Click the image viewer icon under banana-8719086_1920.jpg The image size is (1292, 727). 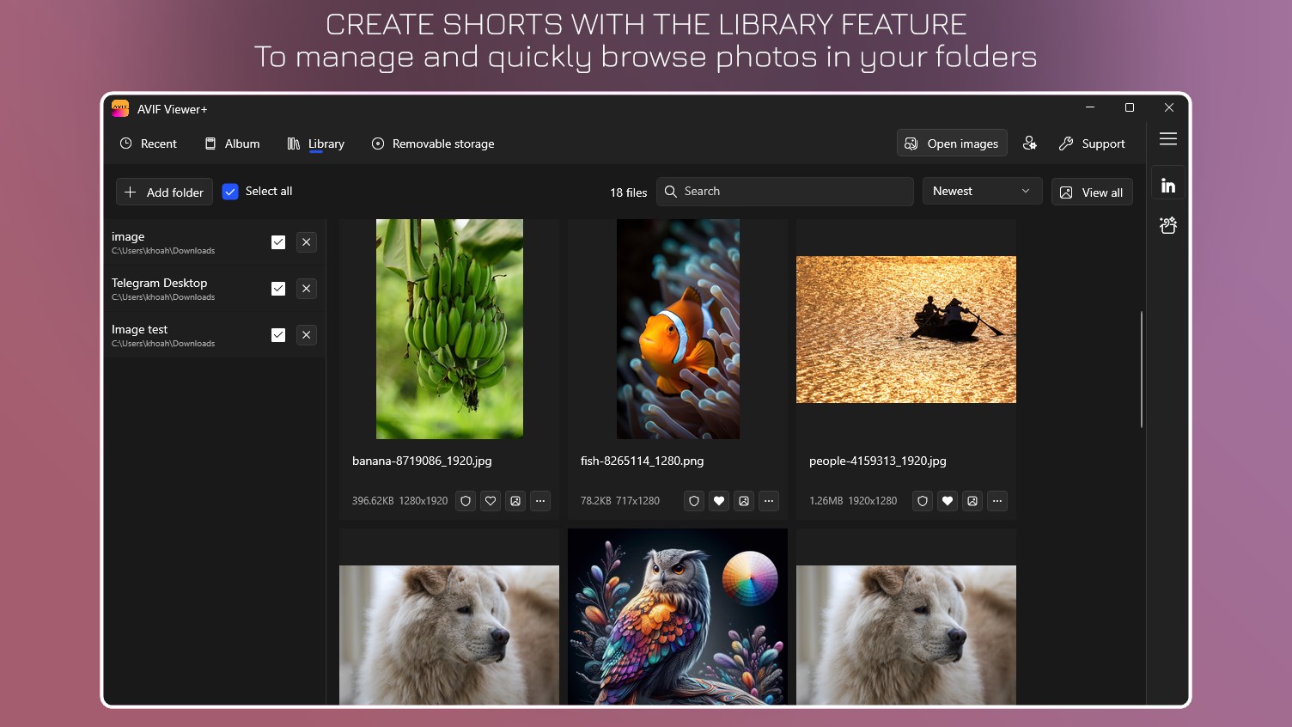515,501
